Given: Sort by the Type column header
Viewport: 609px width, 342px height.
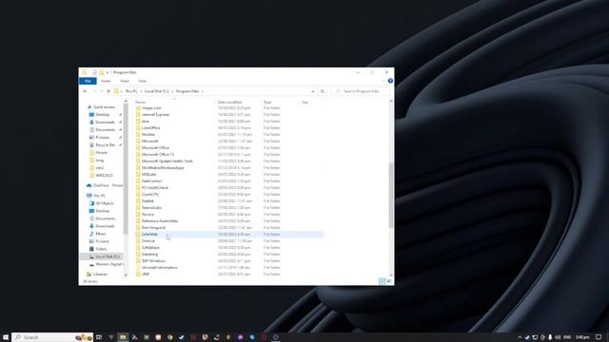Looking at the screenshot, I should click(x=267, y=102).
